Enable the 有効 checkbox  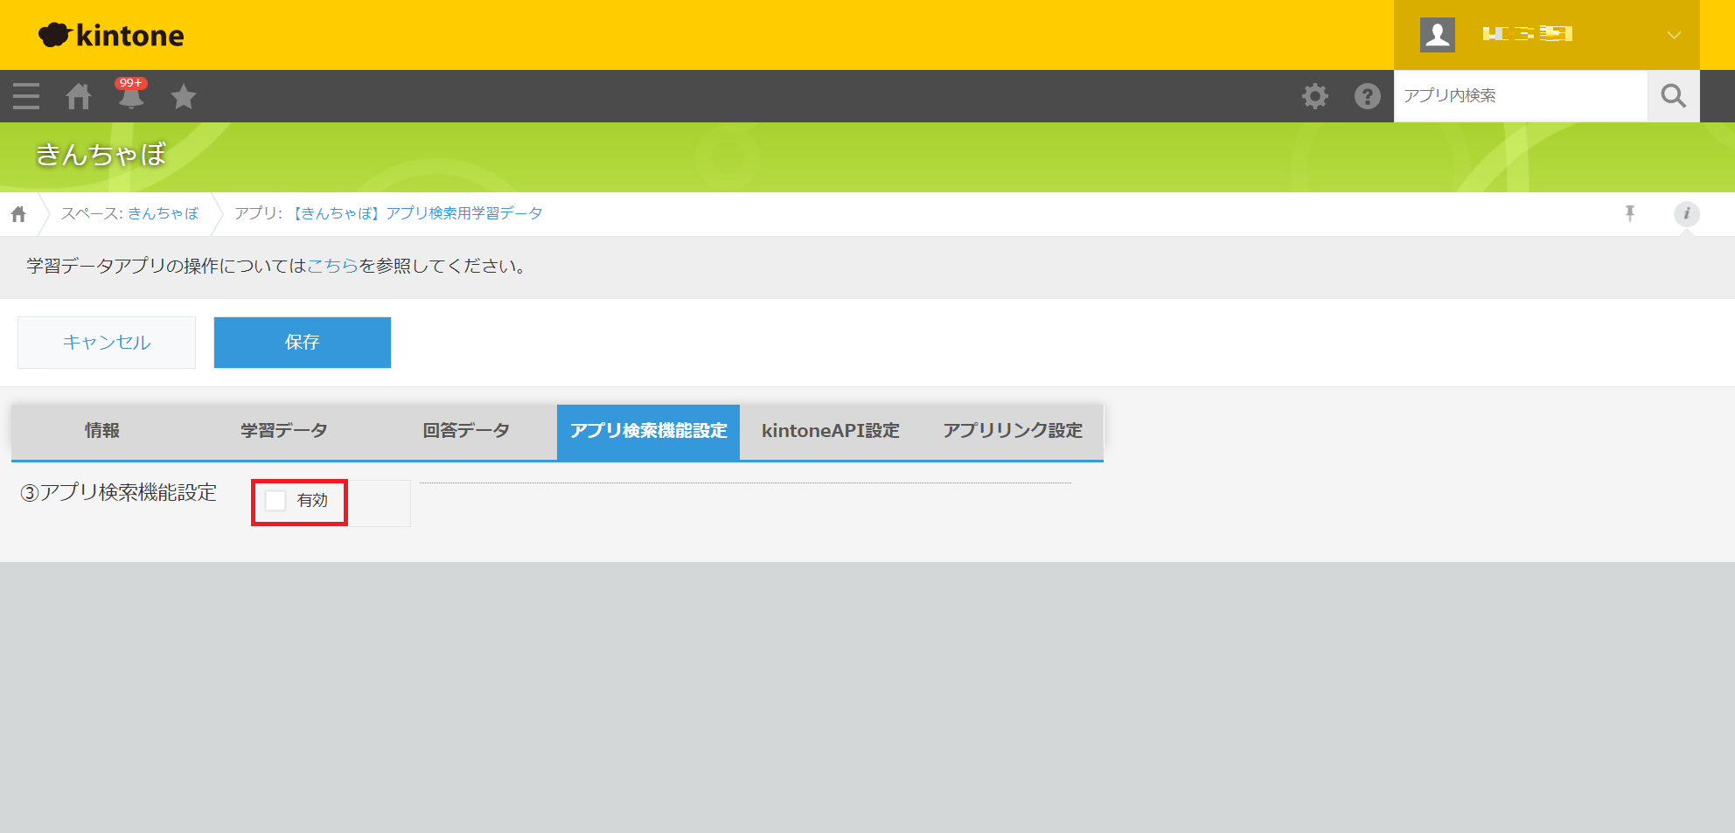point(276,501)
